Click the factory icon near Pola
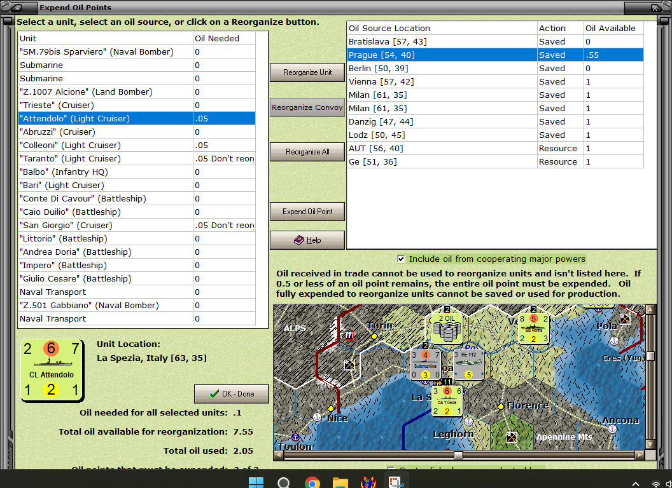This screenshot has width=672, height=488. [x=625, y=319]
